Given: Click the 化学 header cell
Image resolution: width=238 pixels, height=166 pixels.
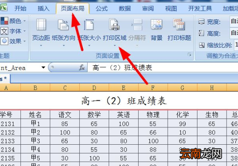Looking at the screenshot, I should (x=182, y=115).
